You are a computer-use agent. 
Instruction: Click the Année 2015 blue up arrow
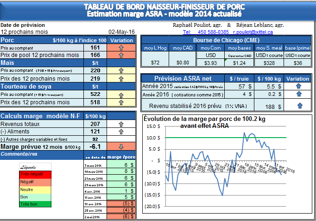[299, 87]
